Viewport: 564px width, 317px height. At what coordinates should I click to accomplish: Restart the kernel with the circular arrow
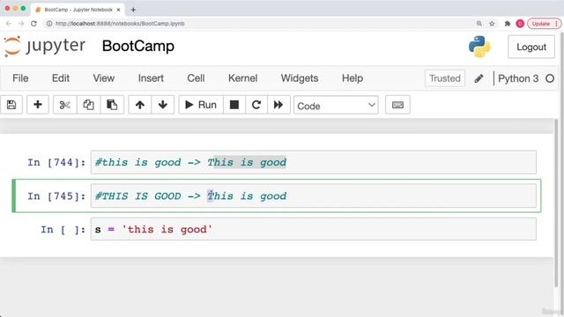256,105
